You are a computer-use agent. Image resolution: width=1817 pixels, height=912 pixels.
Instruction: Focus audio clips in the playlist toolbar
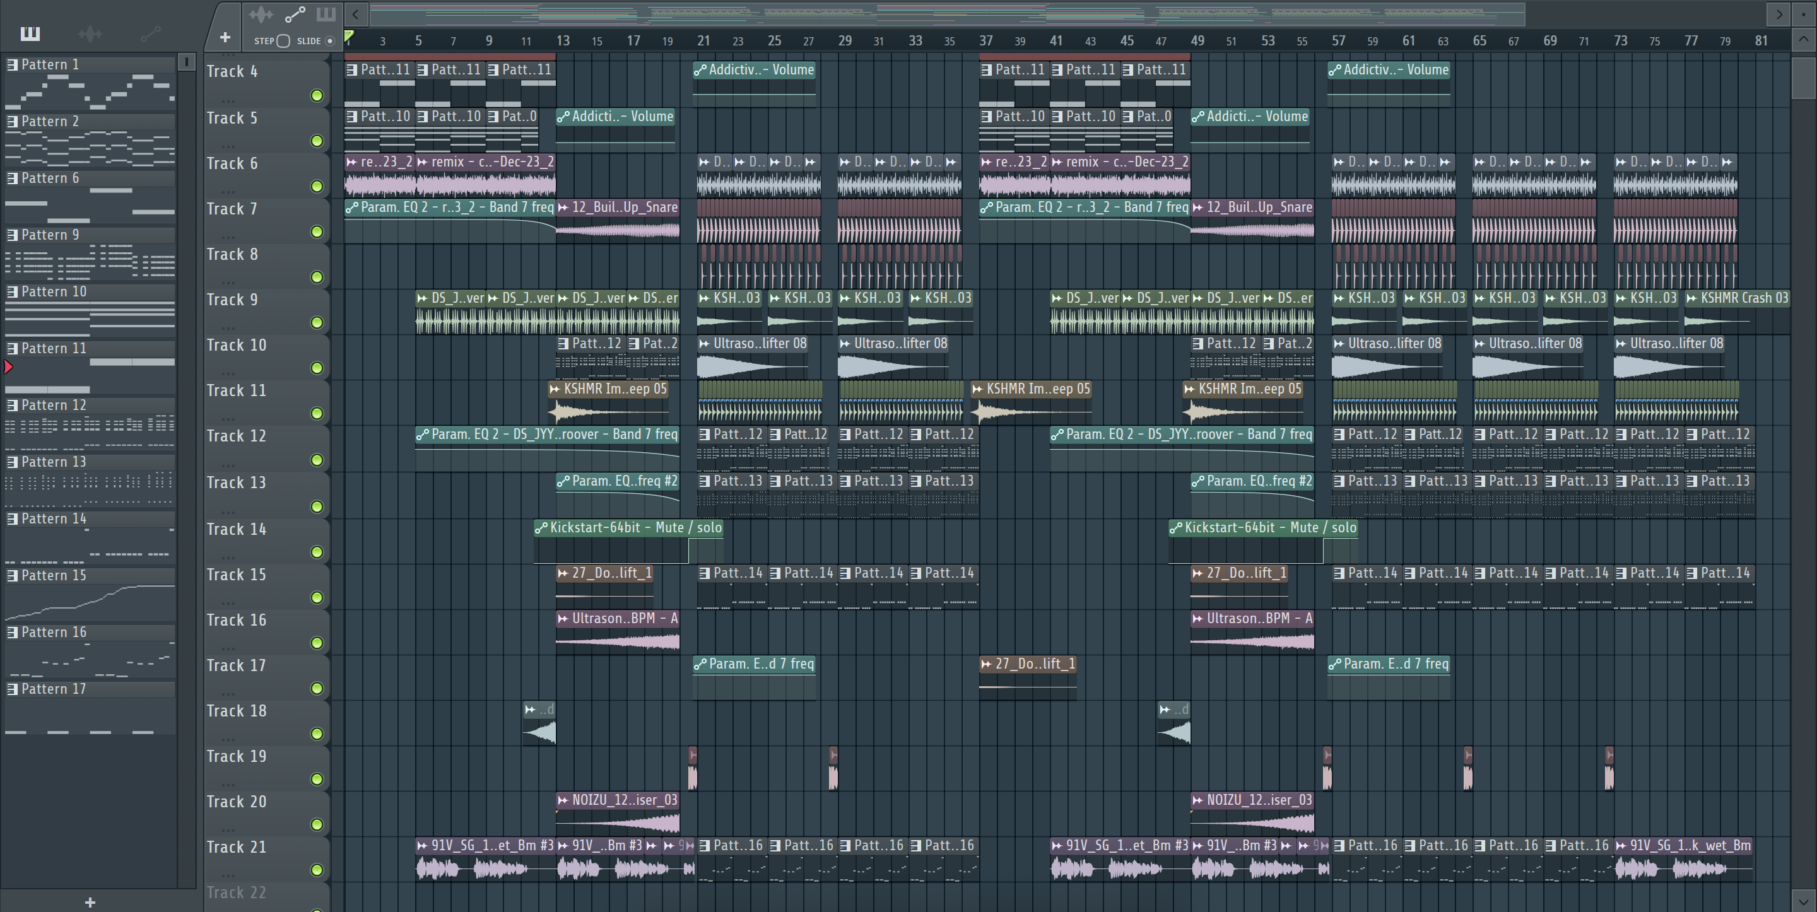pos(261,14)
